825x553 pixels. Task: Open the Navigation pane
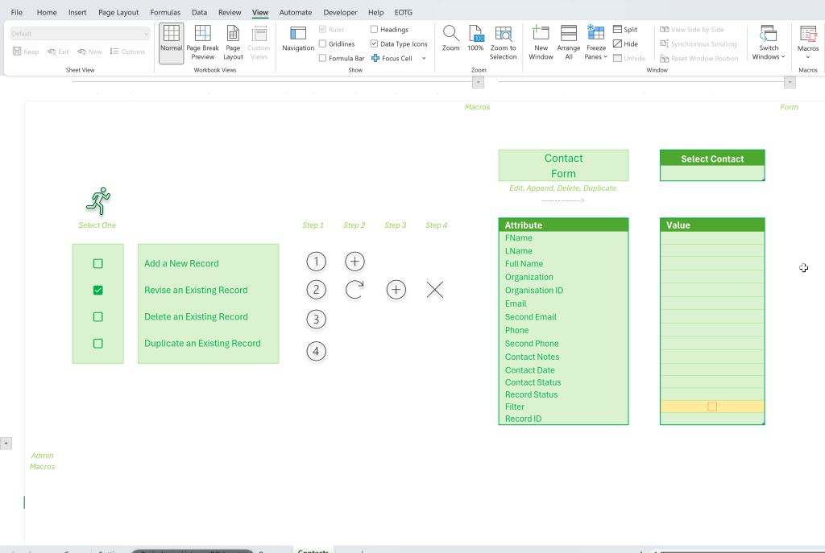click(x=298, y=39)
